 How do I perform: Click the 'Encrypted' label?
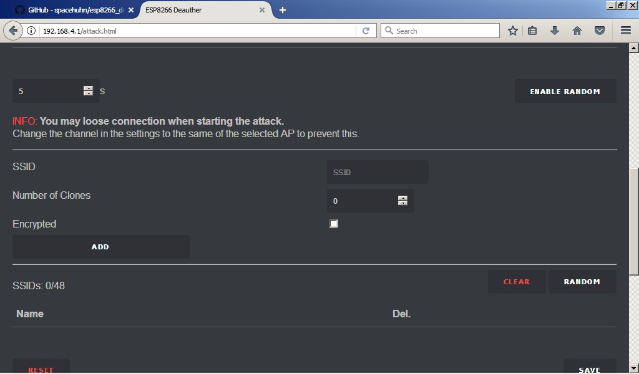(34, 224)
